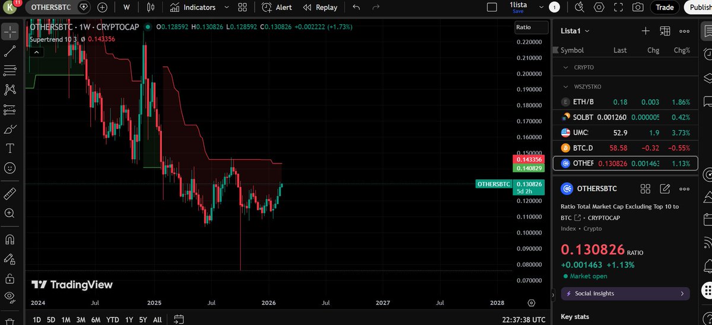Open OTHERSBTC details more menu
Image resolution: width=712 pixels, height=325 pixels.
684,189
